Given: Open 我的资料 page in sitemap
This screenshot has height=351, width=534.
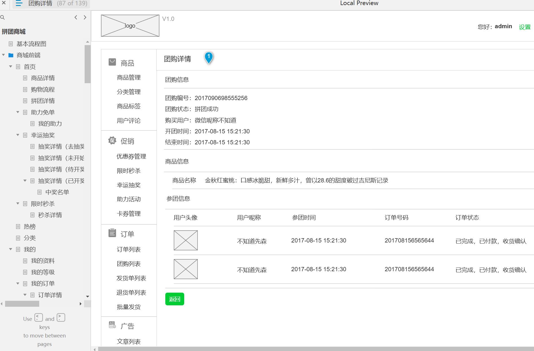Looking at the screenshot, I should [43, 261].
